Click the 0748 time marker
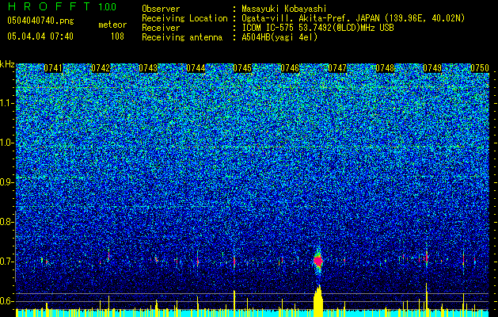 point(385,68)
